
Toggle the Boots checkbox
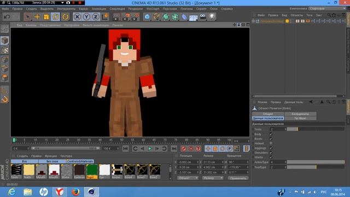click(x=271, y=138)
